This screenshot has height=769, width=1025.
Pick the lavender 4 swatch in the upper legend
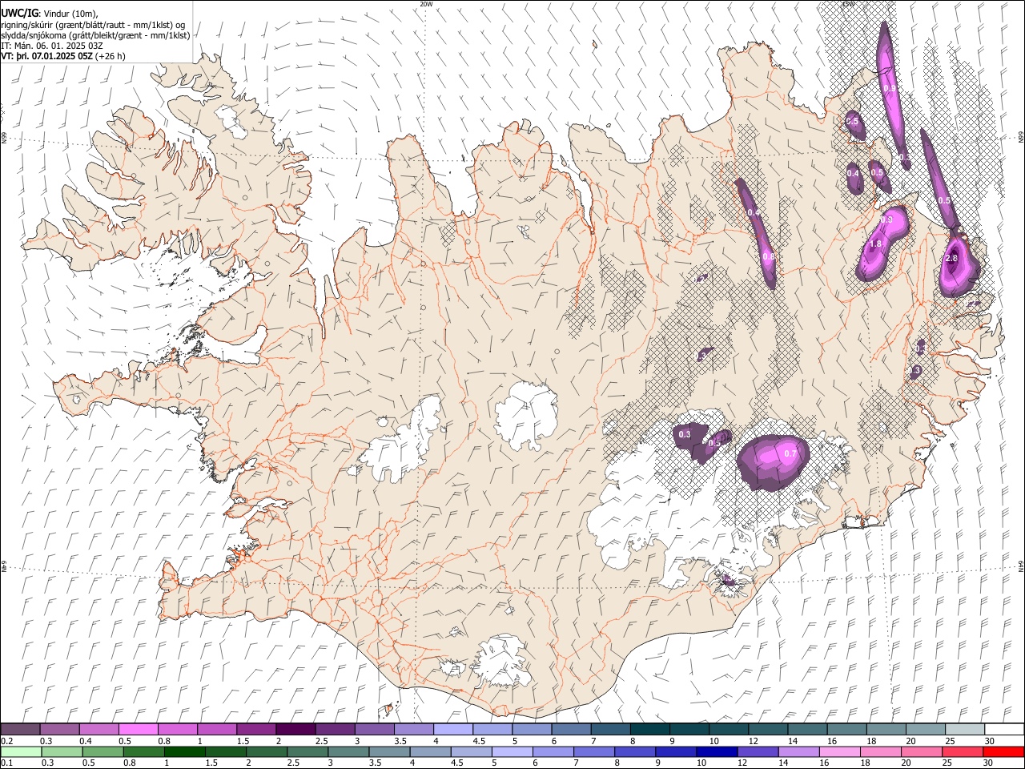(x=452, y=730)
